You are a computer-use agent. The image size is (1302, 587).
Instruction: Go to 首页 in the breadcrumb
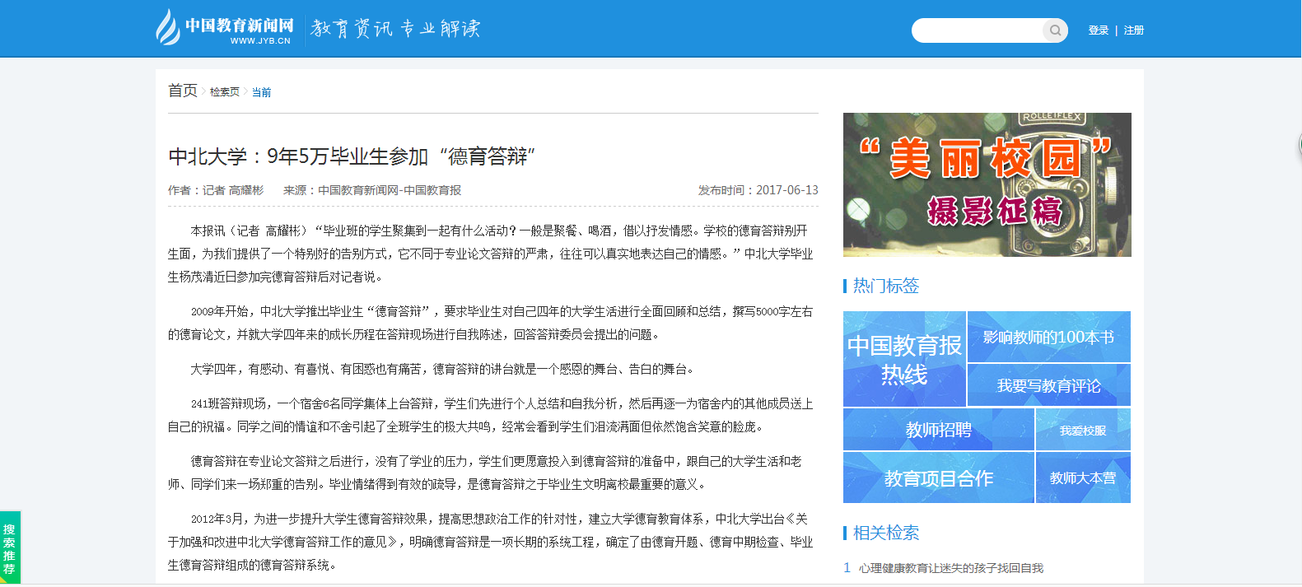(183, 91)
